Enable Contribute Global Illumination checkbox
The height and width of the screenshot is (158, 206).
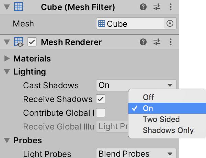pos(101,113)
